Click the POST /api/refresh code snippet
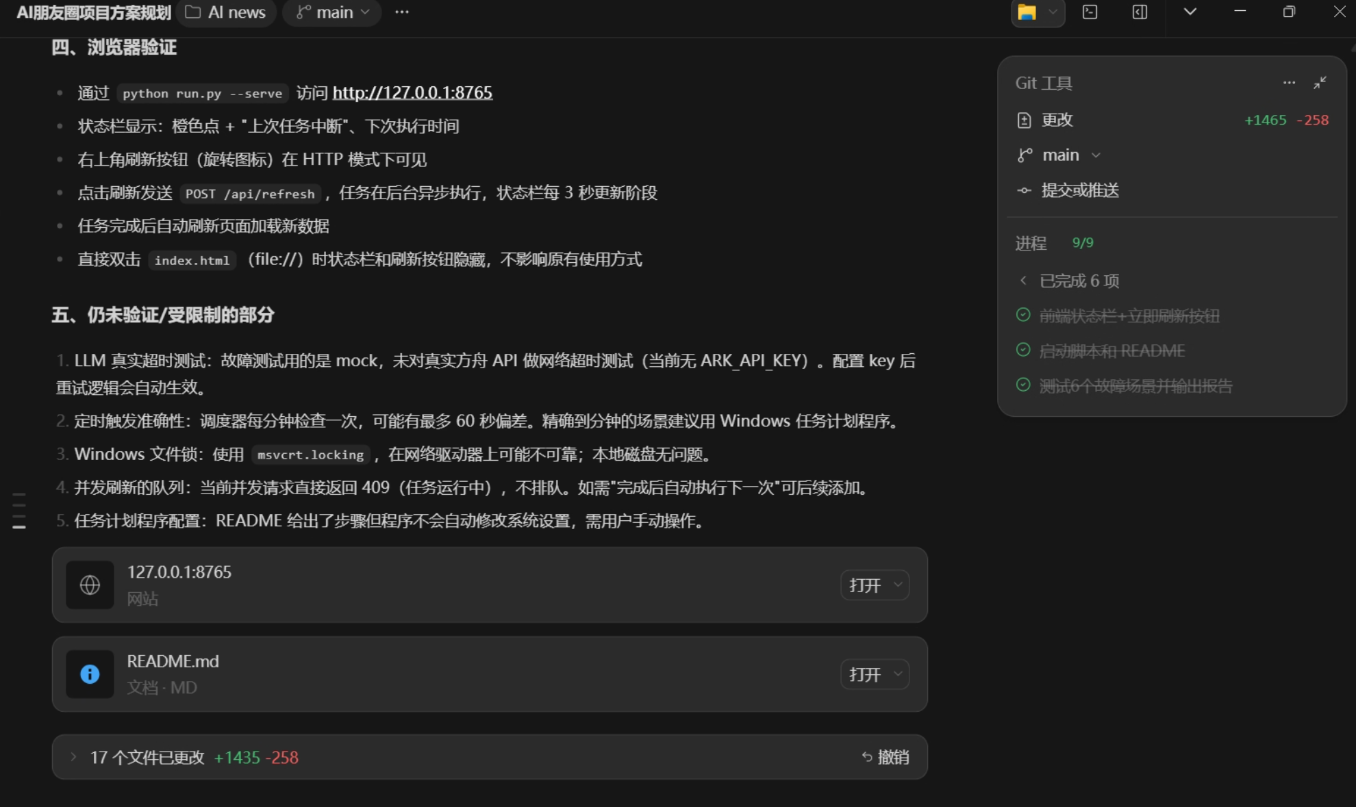The height and width of the screenshot is (807, 1356). [x=250, y=194]
